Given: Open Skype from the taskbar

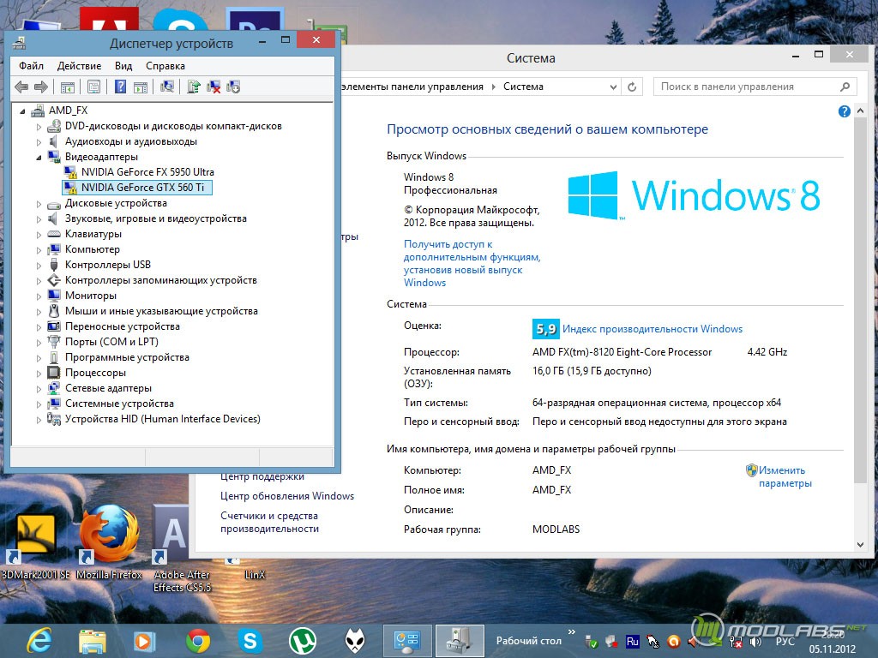Looking at the screenshot, I should pos(250,641).
